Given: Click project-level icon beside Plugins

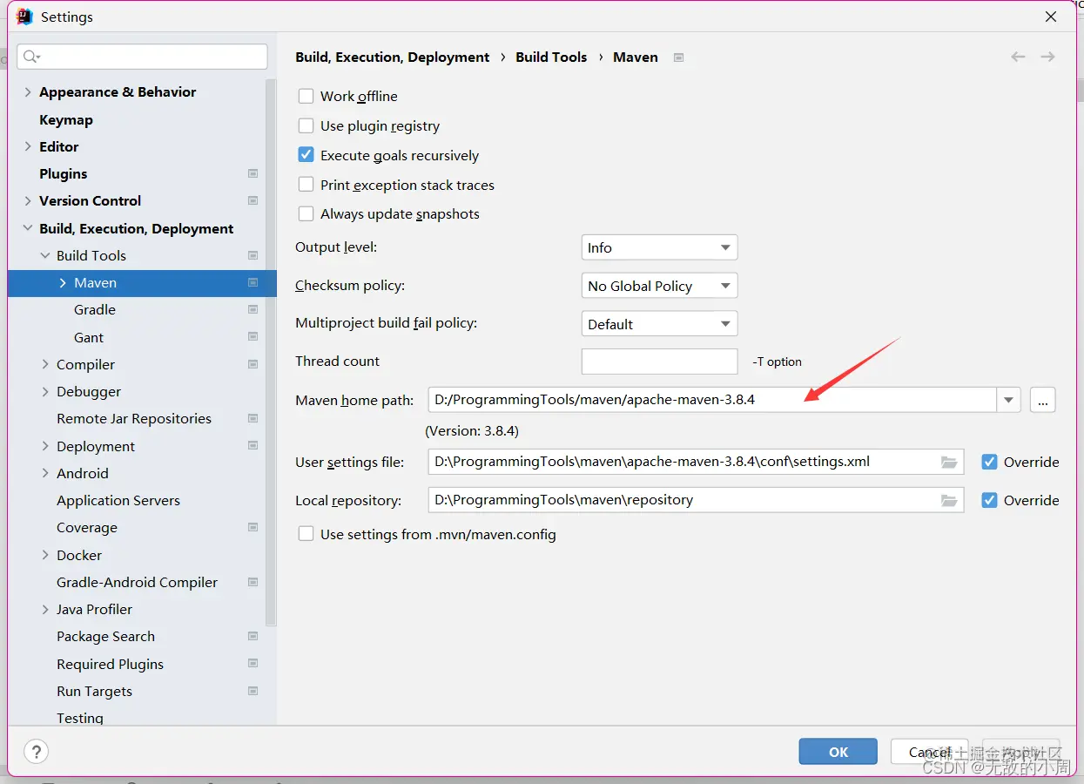Looking at the screenshot, I should (x=252, y=173).
